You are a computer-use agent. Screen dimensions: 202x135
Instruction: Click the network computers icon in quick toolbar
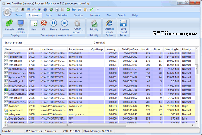tap(40, 10)
